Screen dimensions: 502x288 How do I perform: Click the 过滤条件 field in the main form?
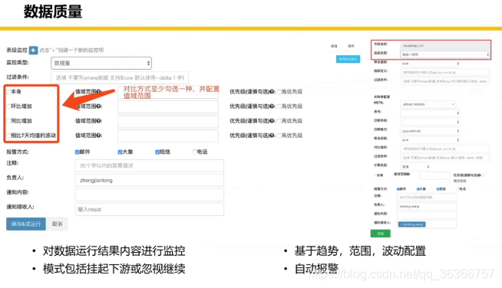click(120, 77)
